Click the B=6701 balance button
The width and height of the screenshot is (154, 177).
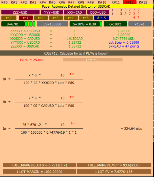(13, 24)
